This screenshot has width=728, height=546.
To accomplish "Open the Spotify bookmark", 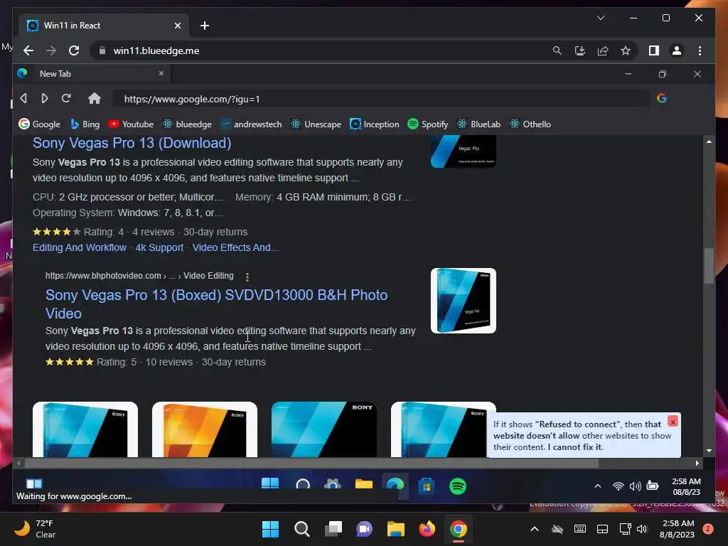I will [427, 124].
